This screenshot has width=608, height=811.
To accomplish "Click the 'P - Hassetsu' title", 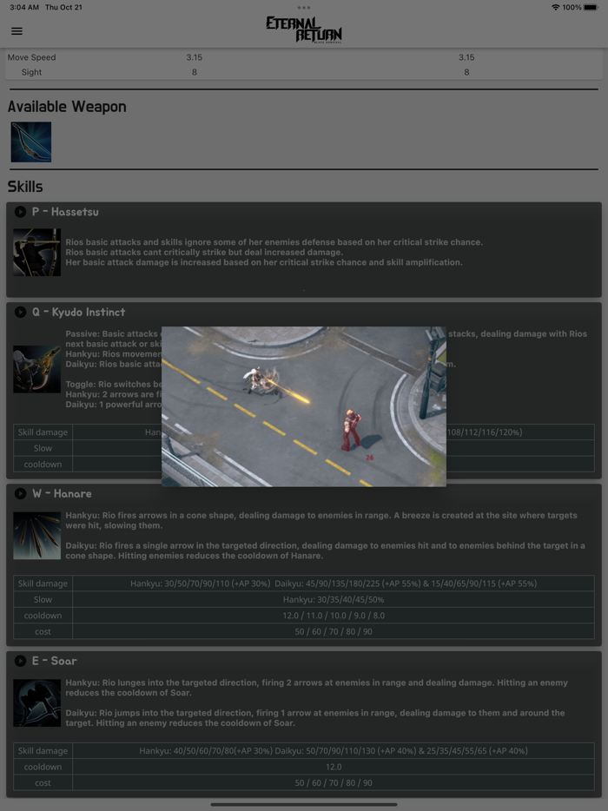I will pyautogui.click(x=65, y=212).
